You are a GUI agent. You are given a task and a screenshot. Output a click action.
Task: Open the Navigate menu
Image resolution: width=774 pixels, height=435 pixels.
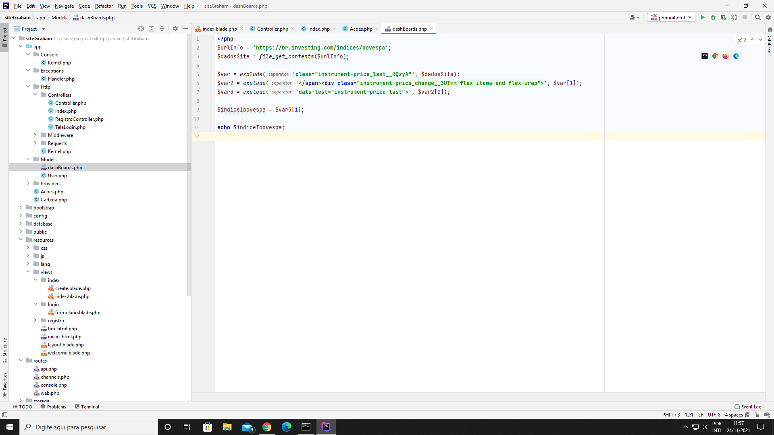[x=64, y=6]
